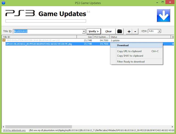Viewport: 176px width, 134px height.
Task: Choose Download from the context menu
Action: 136,45
